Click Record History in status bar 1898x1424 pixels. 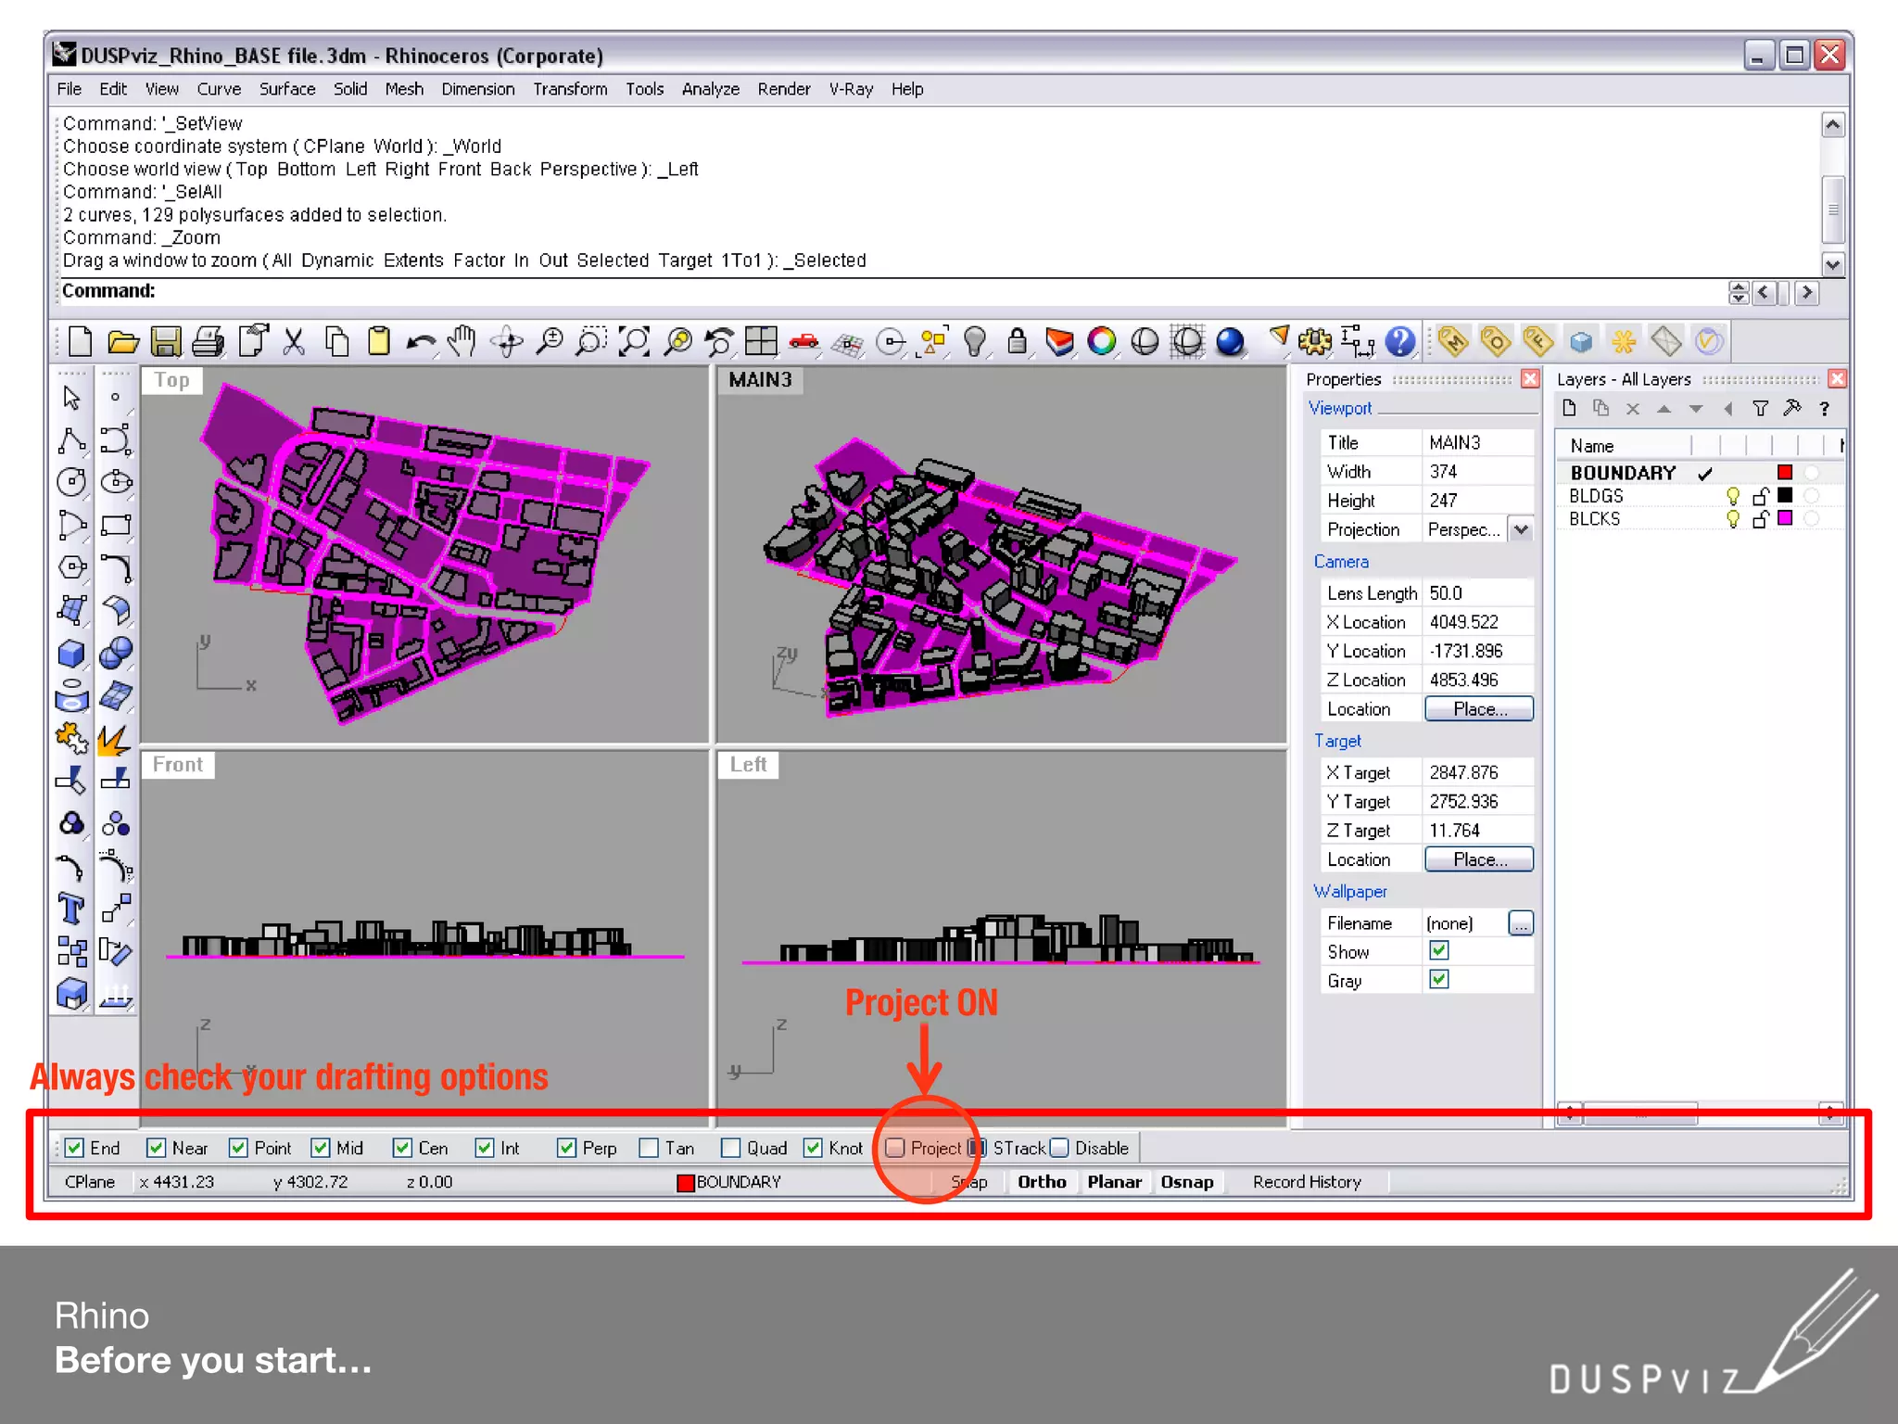click(x=1307, y=1182)
